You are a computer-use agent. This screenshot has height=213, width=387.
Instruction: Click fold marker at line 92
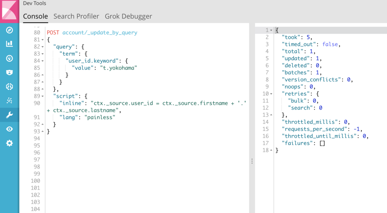click(43, 124)
